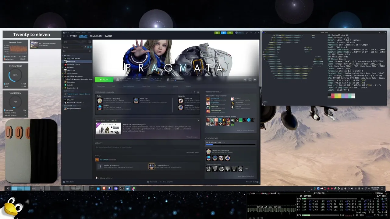Open the volume icon in the system tray
Image resolution: width=390 pixels, height=219 pixels.
[x=352, y=189]
